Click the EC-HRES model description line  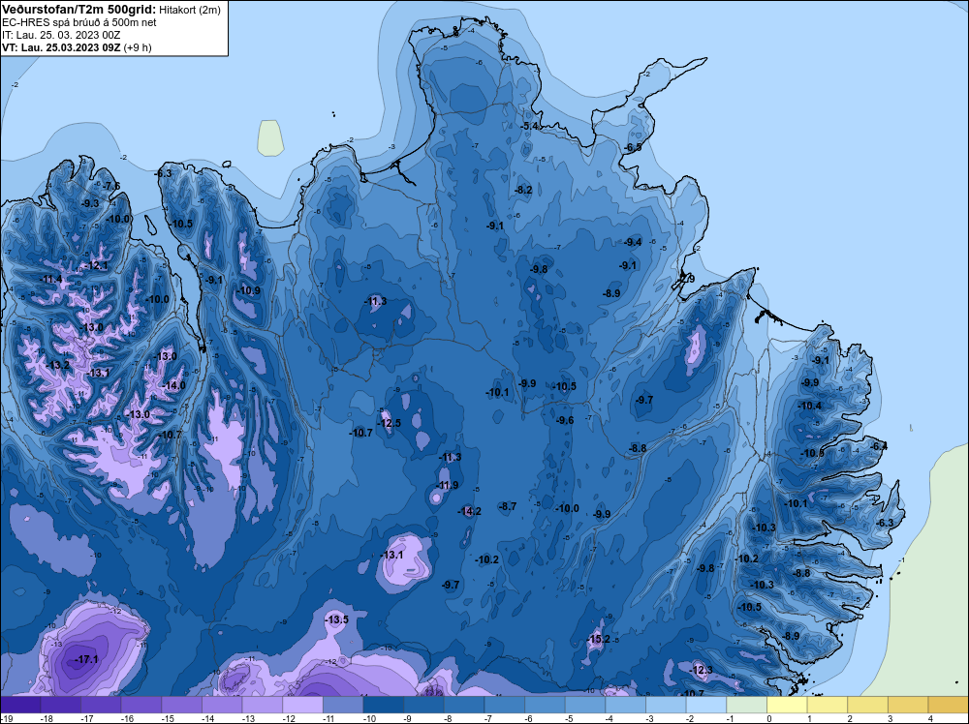coord(79,22)
